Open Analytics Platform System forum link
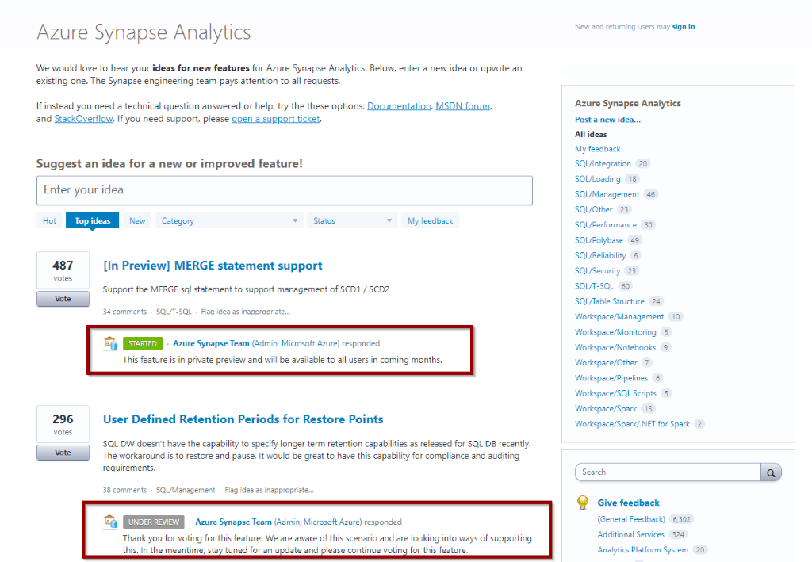The height and width of the screenshot is (562, 812). coord(642,550)
